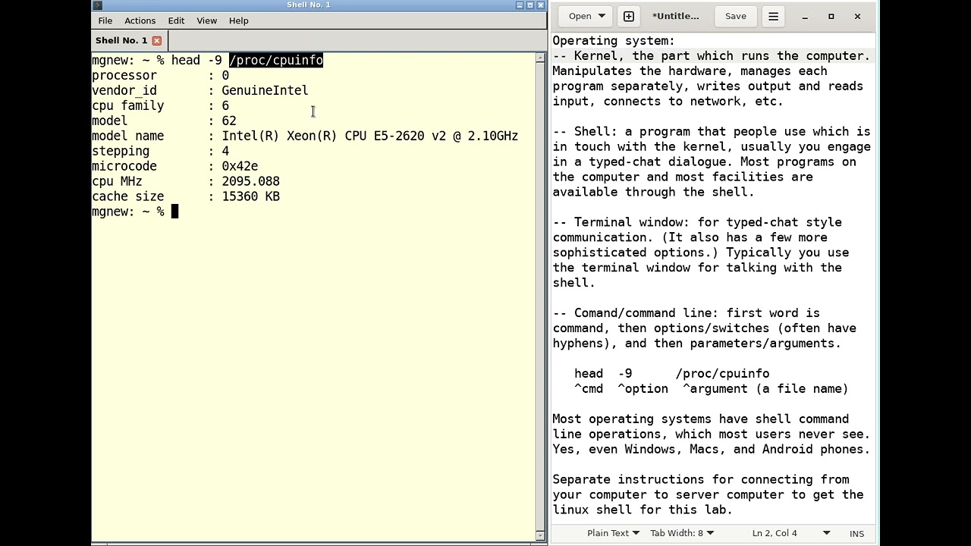Click the terminal scrollbar up arrow
This screenshot has width=971, height=546.
tap(540, 58)
